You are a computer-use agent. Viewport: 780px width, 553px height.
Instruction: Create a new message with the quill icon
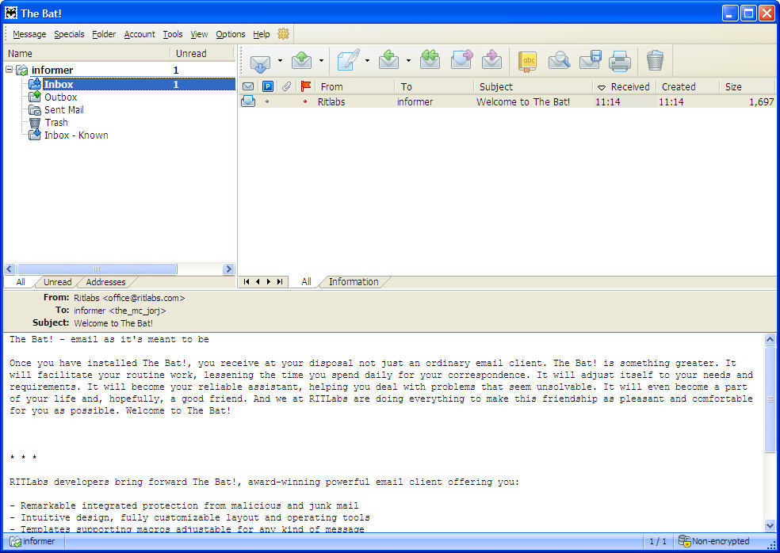pyautogui.click(x=348, y=60)
